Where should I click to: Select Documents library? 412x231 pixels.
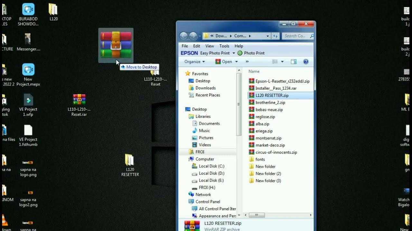pos(209,123)
